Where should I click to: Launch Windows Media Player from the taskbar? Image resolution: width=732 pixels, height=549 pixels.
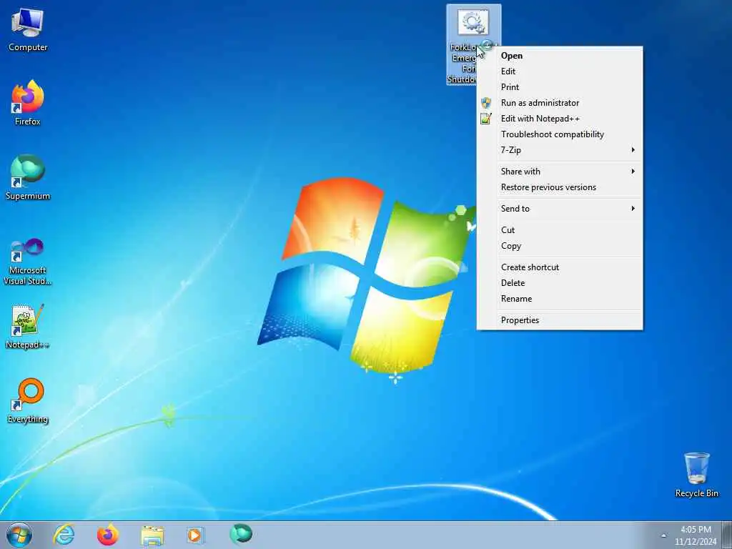pyautogui.click(x=194, y=535)
